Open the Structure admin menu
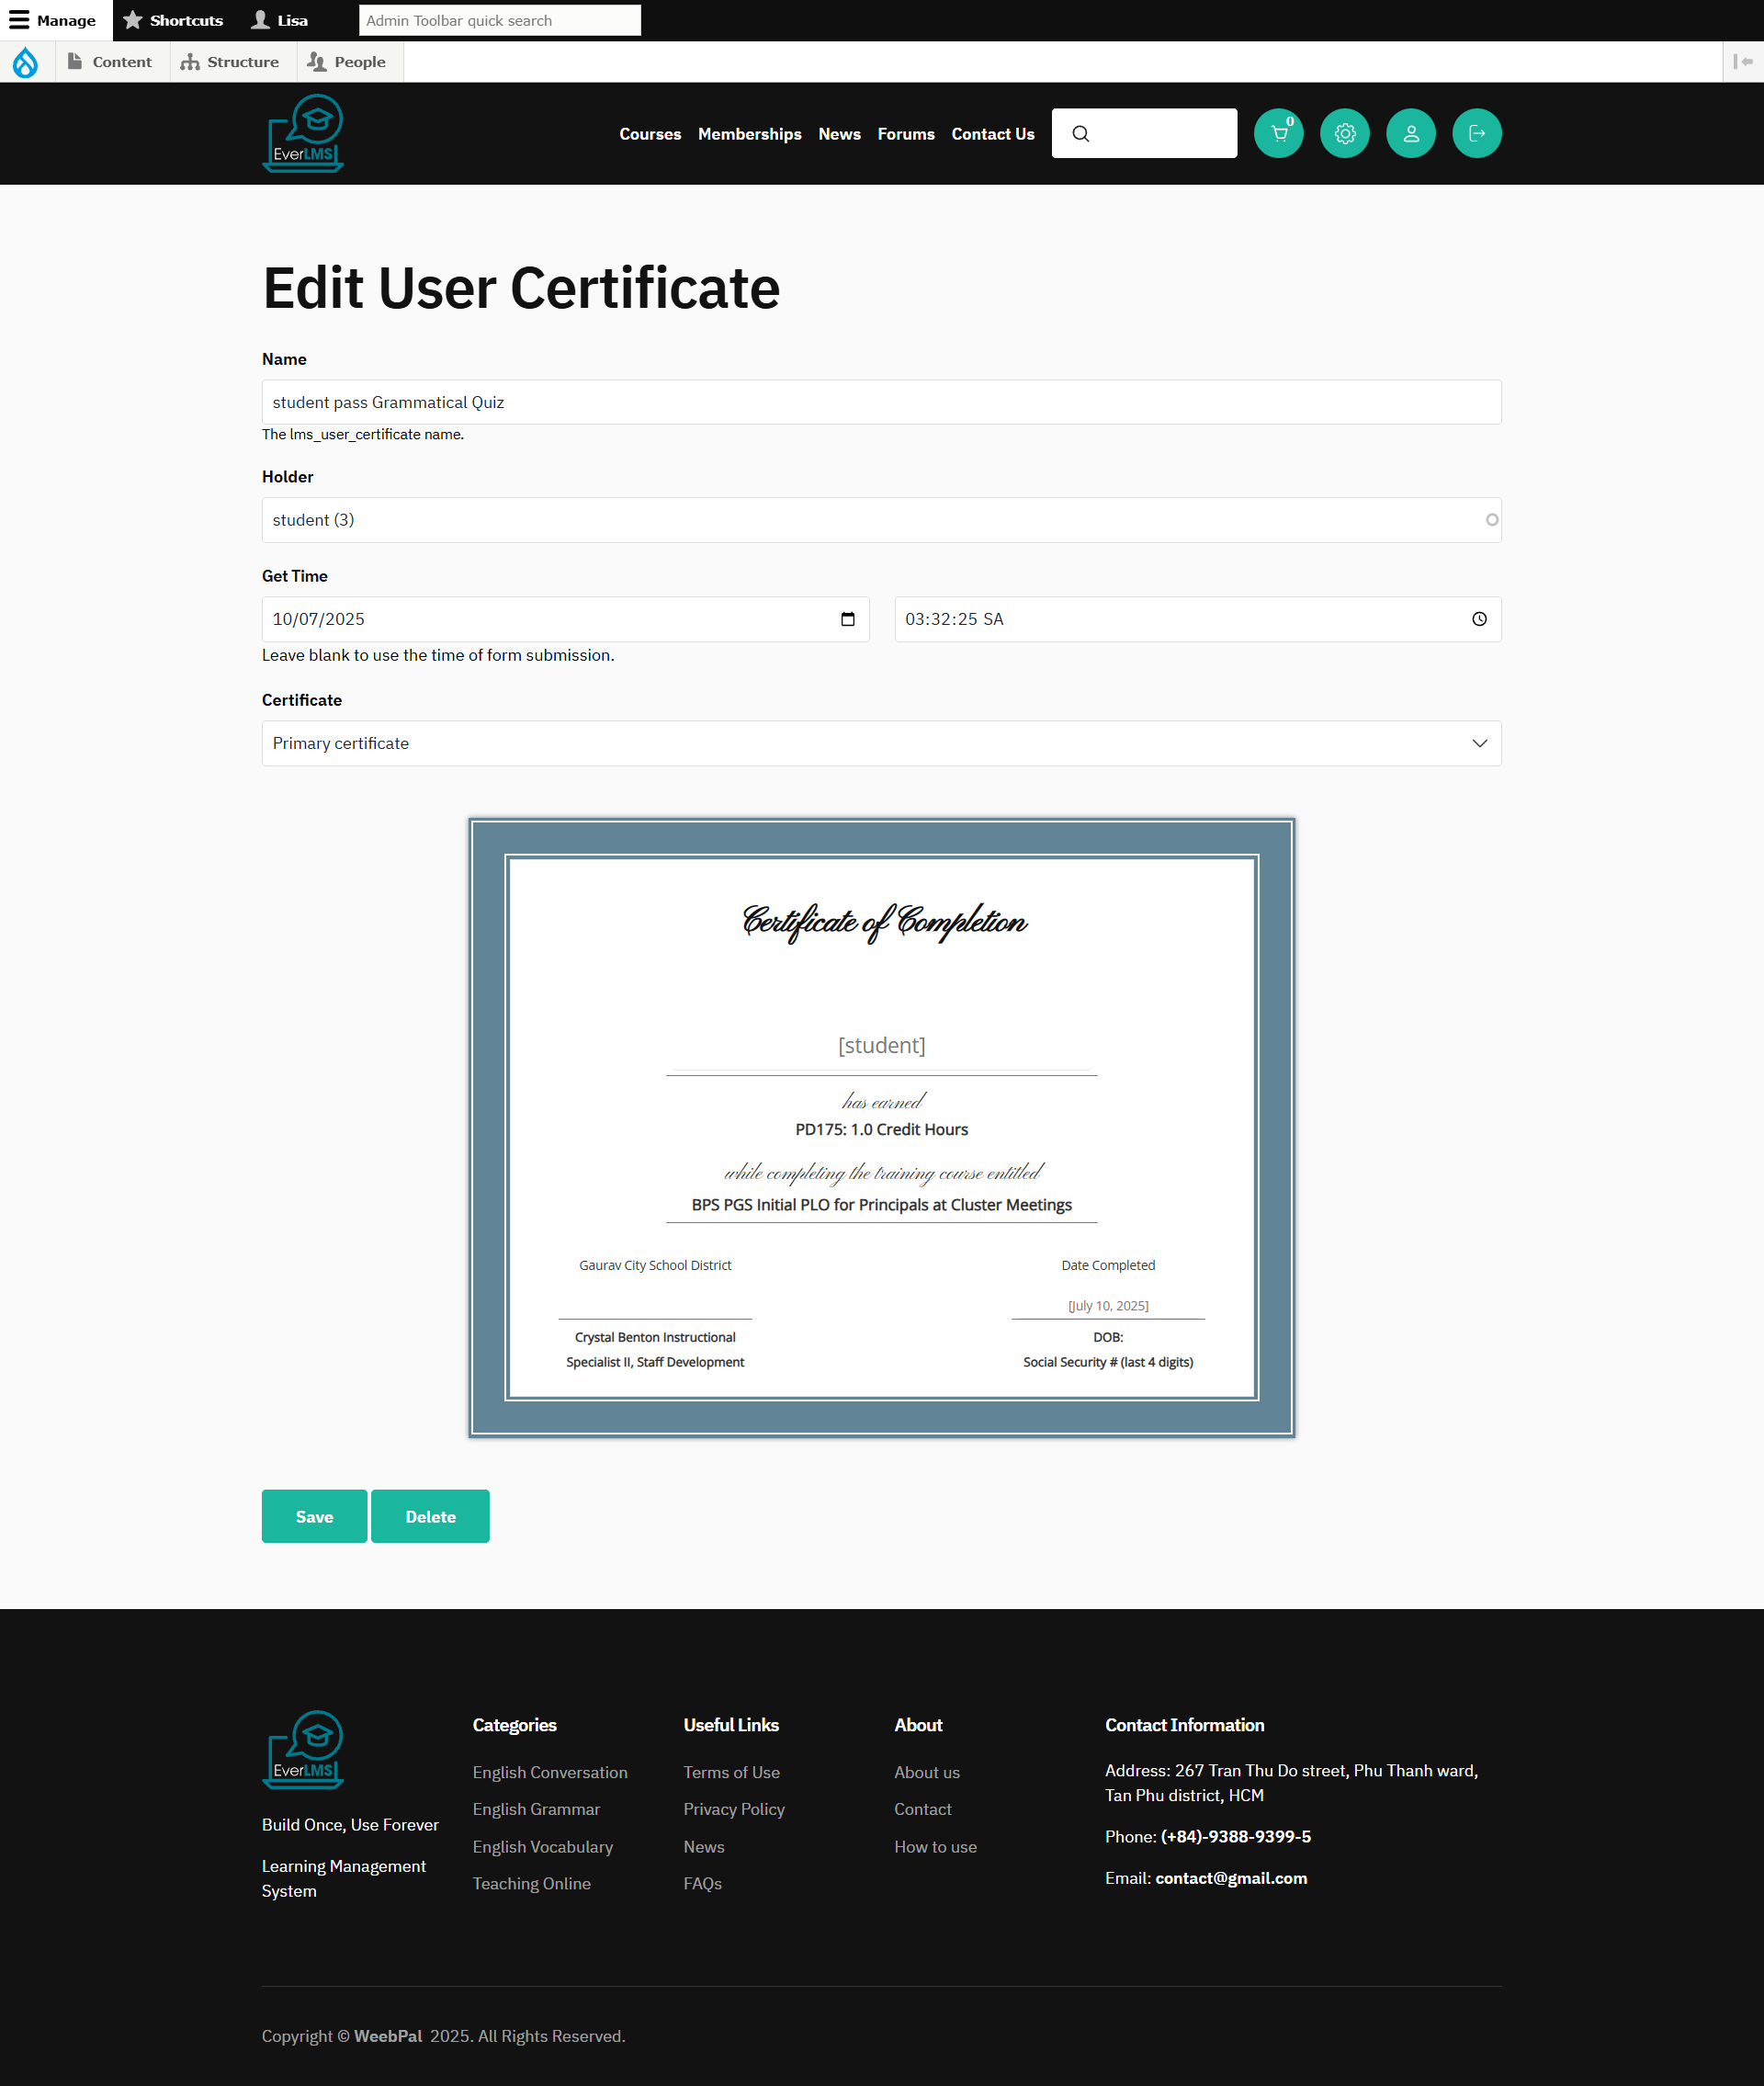 tap(231, 62)
